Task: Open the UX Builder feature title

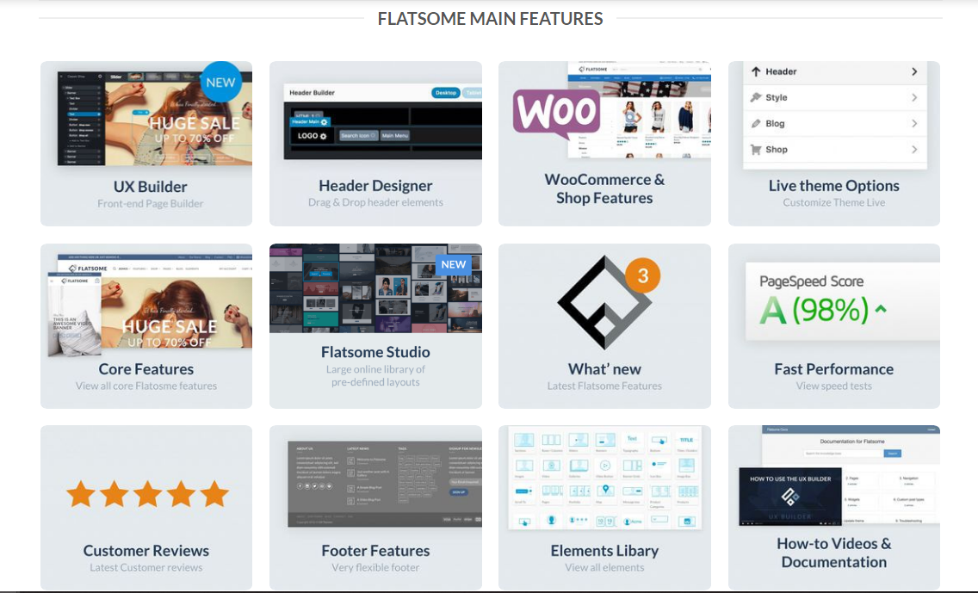Action: pos(151,187)
